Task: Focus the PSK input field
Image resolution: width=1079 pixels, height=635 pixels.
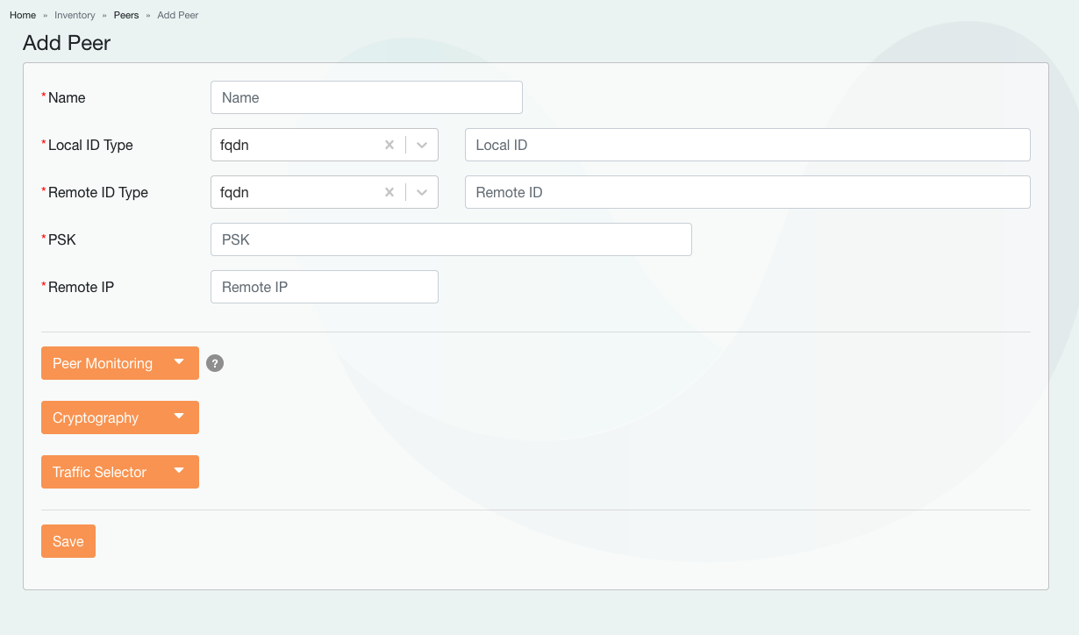Action: [x=451, y=239]
